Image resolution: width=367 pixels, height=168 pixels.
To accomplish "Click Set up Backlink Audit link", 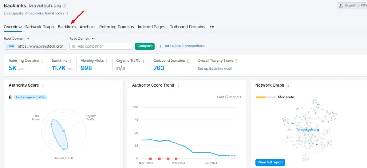I will pyautogui.click(x=215, y=69).
